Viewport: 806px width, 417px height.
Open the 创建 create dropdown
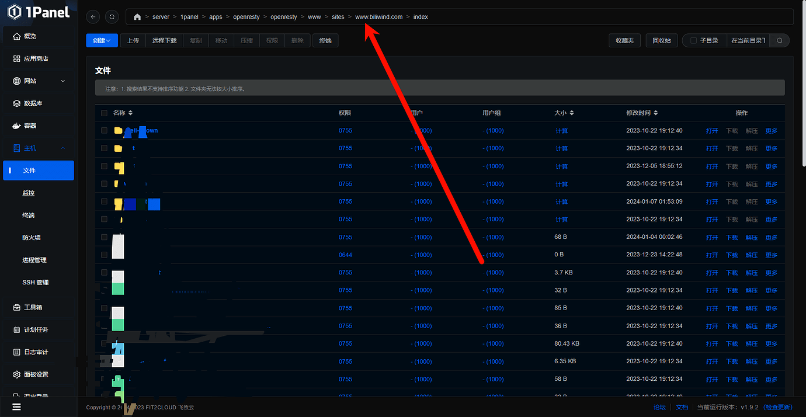click(102, 40)
